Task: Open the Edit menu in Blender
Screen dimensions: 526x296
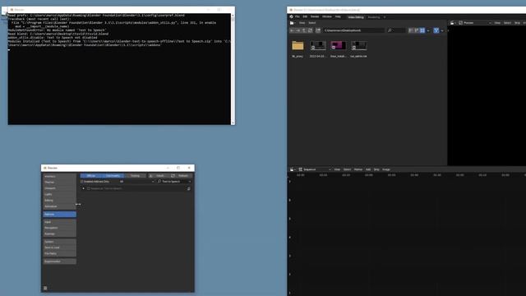Action: pos(305,16)
